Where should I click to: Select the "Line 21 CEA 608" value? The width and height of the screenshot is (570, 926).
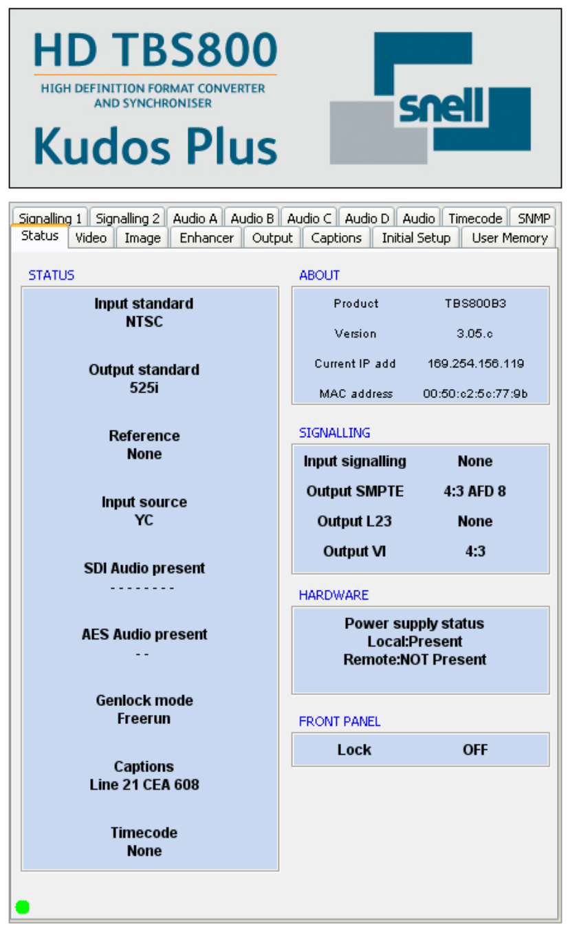click(x=144, y=784)
